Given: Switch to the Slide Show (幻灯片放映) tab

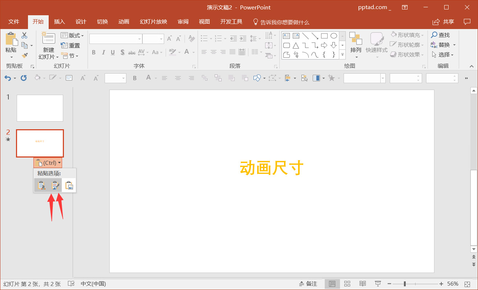Looking at the screenshot, I should coord(154,22).
